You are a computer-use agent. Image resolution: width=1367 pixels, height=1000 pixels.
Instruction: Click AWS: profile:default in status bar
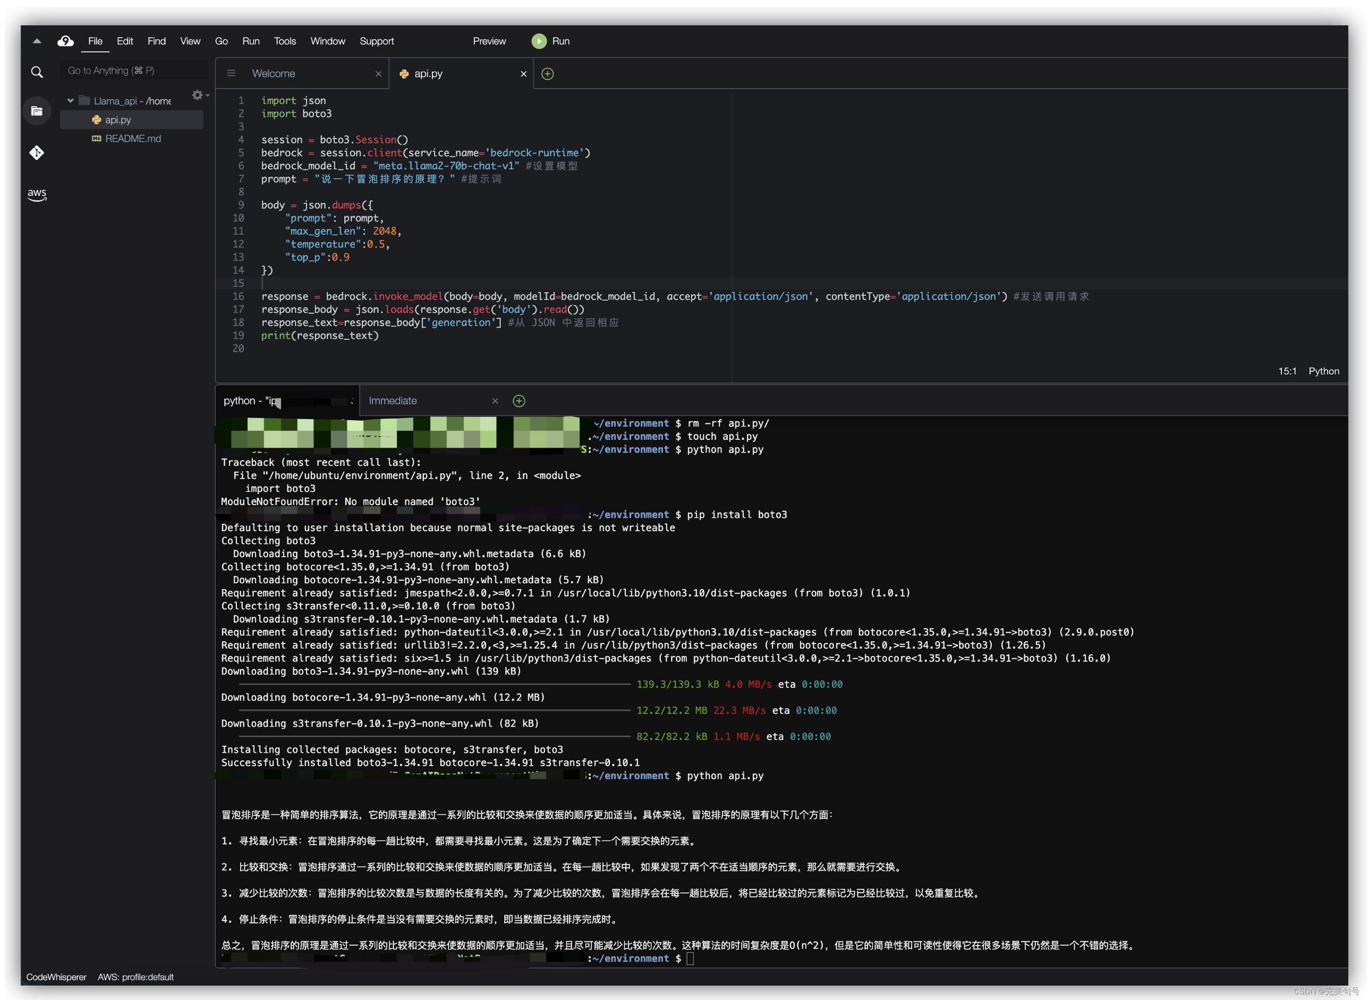(x=136, y=977)
